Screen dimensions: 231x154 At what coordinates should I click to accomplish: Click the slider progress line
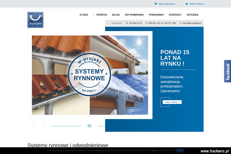pos(66,126)
